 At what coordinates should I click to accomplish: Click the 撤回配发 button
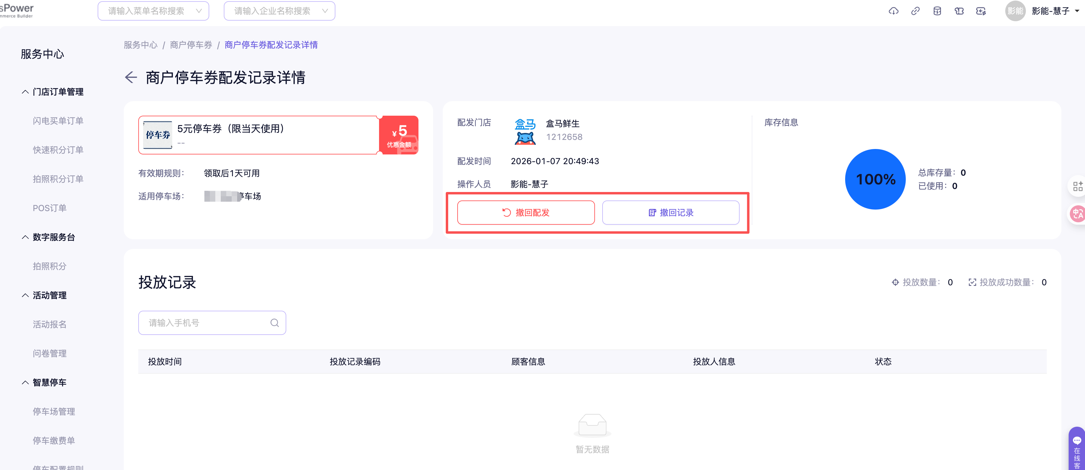(x=526, y=213)
